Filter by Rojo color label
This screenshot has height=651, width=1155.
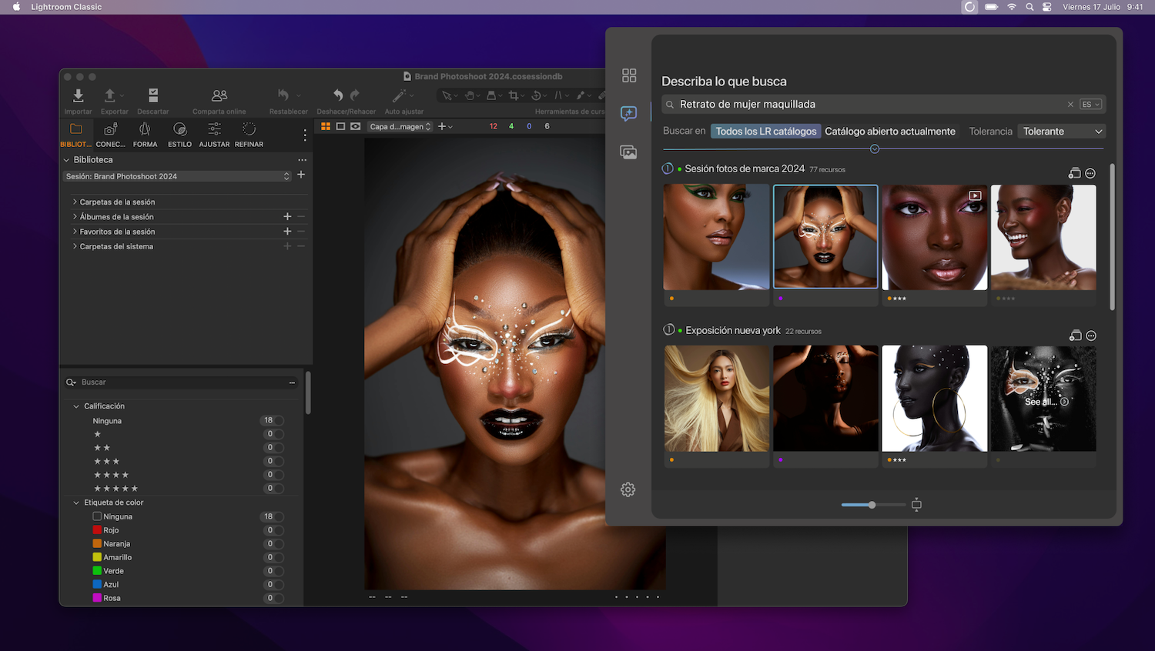coord(97,530)
